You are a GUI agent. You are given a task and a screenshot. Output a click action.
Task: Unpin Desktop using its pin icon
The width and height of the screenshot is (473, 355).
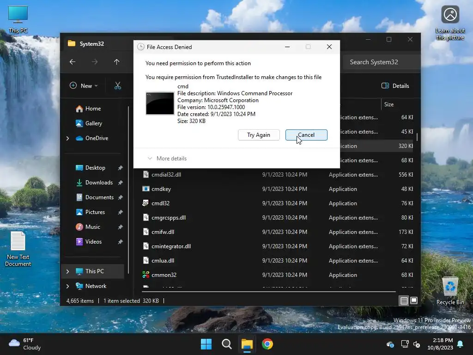(x=121, y=168)
